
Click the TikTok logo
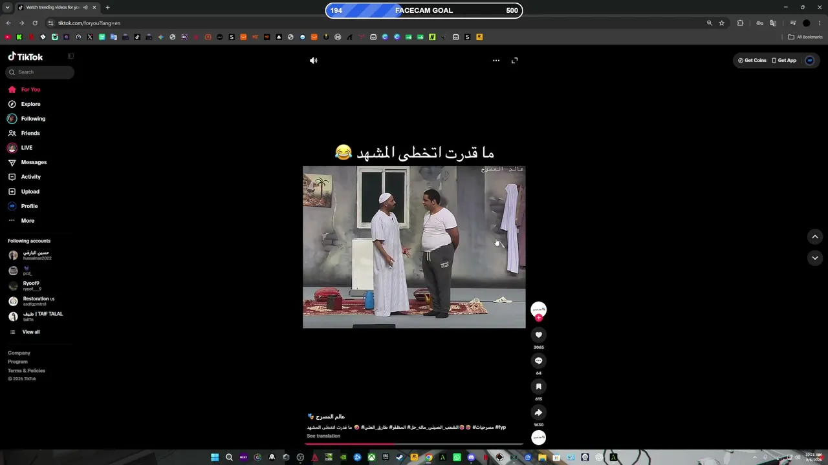coord(25,57)
